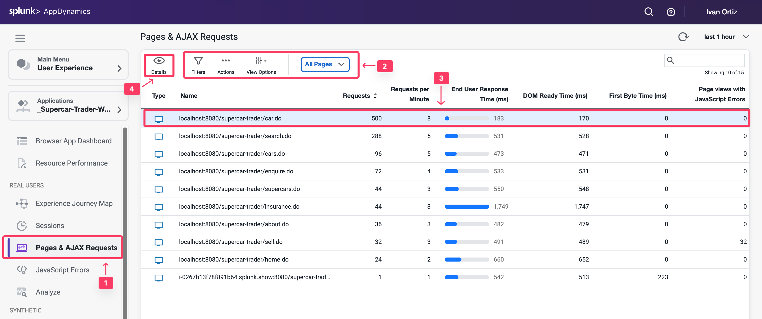Expand Main Menu User Experience chevron
762x319 pixels.
(x=119, y=68)
